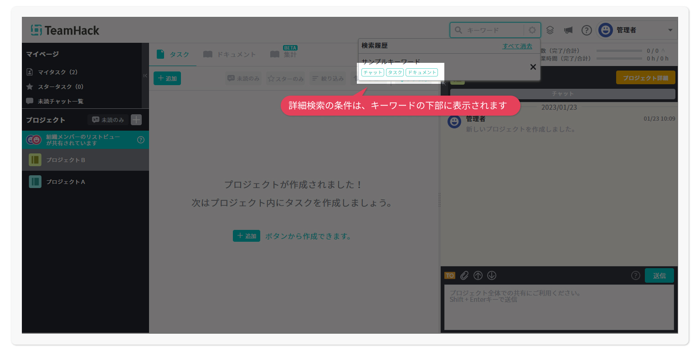The height and width of the screenshot is (351, 700).
Task: Open the layers stack icon in header
Action: click(x=550, y=30)
